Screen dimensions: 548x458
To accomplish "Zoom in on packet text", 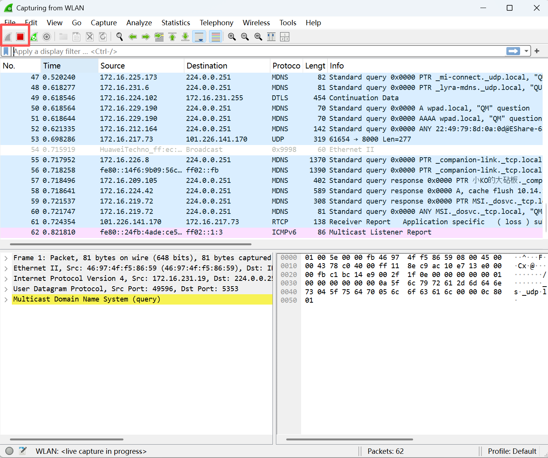I will tap(232, 37).
